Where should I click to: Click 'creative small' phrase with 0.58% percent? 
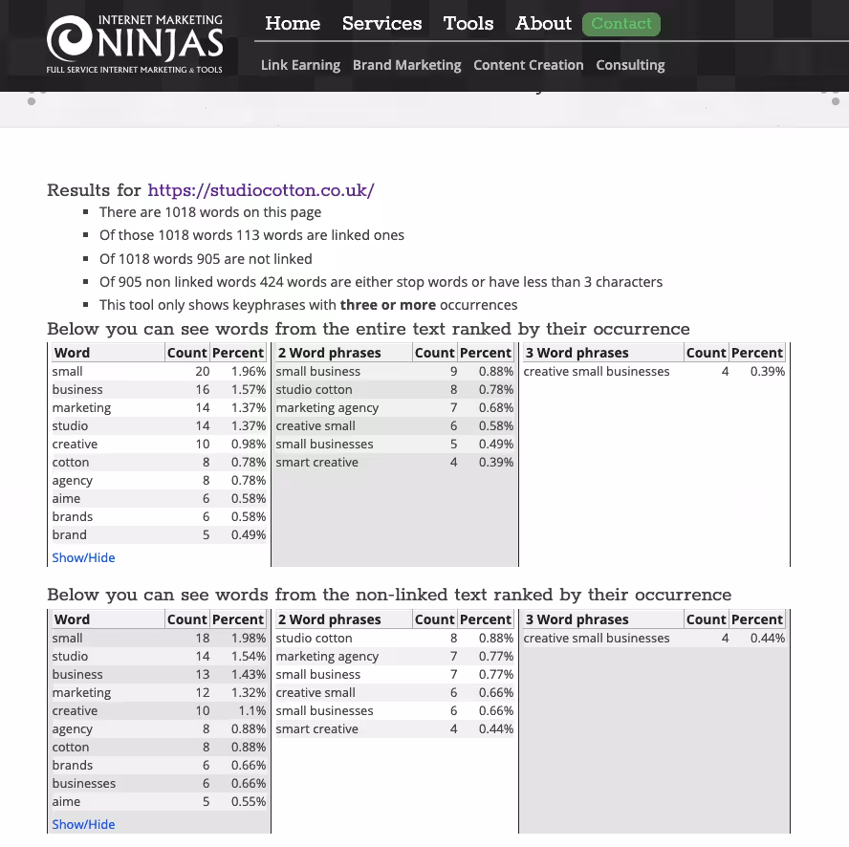click(395, 425)
